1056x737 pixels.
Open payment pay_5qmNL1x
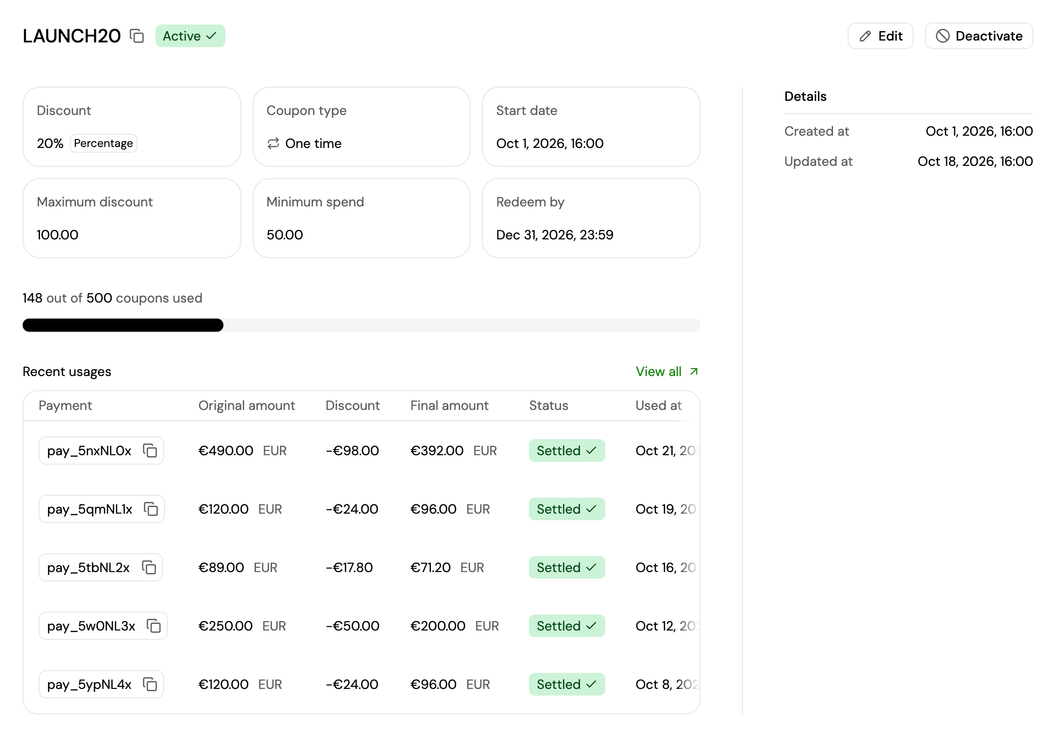(90, 509)
